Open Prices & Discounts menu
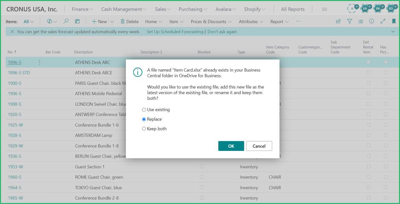The height and width of the screenshot is (204, 400). [x=211, y=22]
